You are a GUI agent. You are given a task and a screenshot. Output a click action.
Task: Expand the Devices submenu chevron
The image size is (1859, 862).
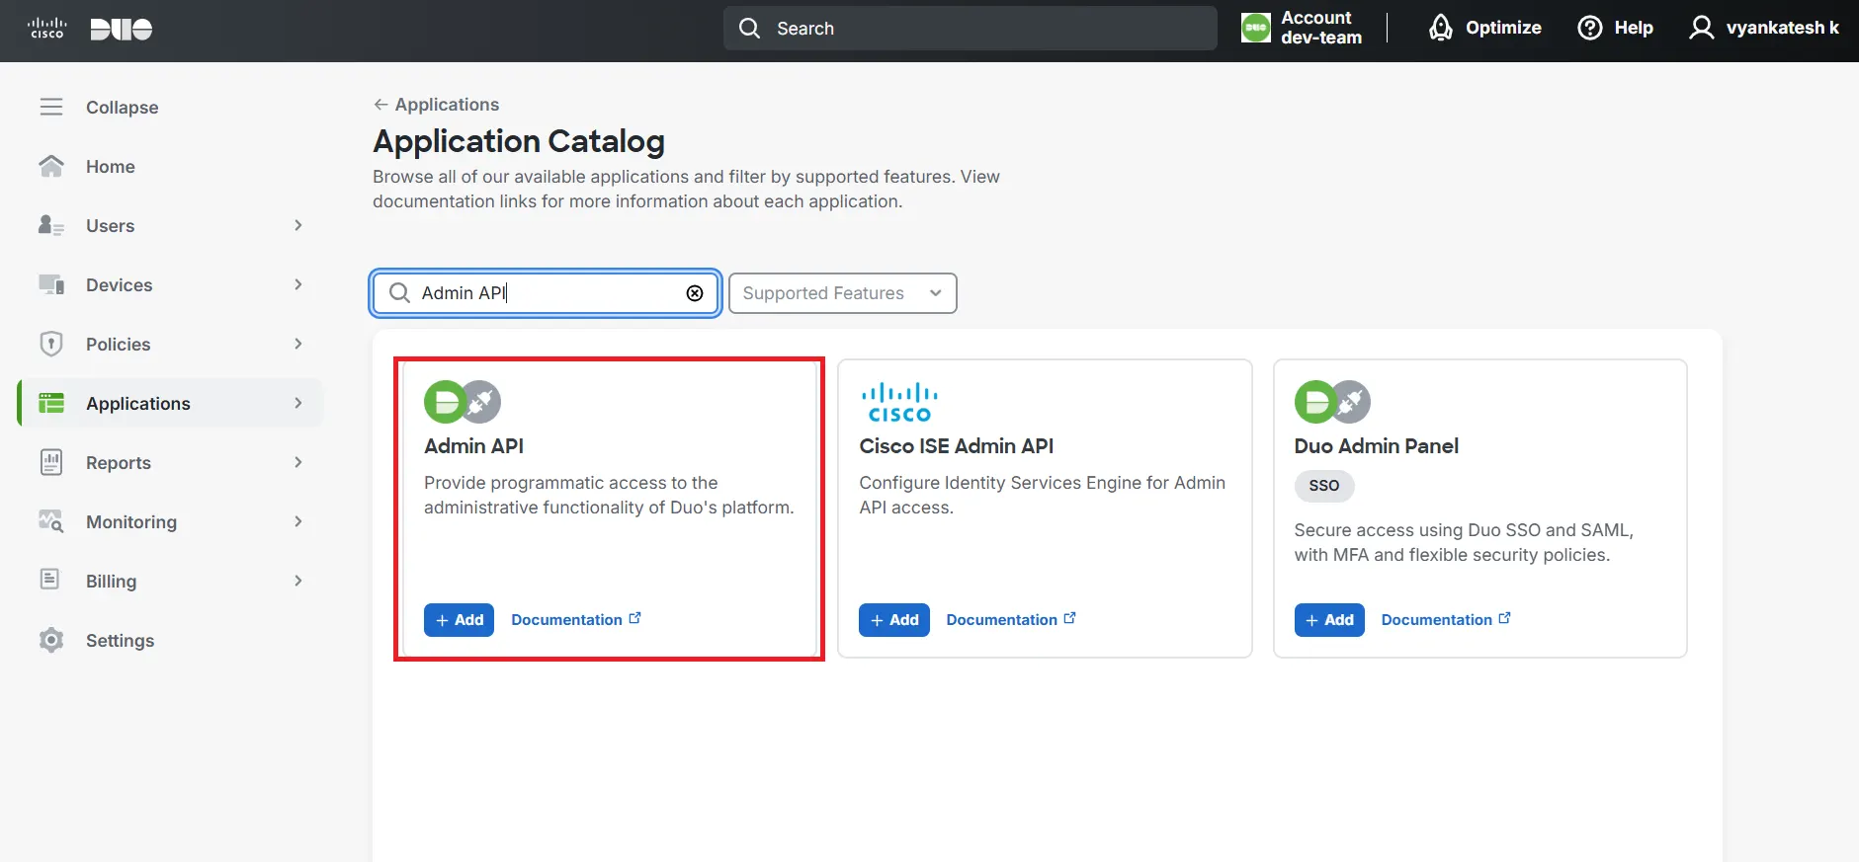pos(298,284)
